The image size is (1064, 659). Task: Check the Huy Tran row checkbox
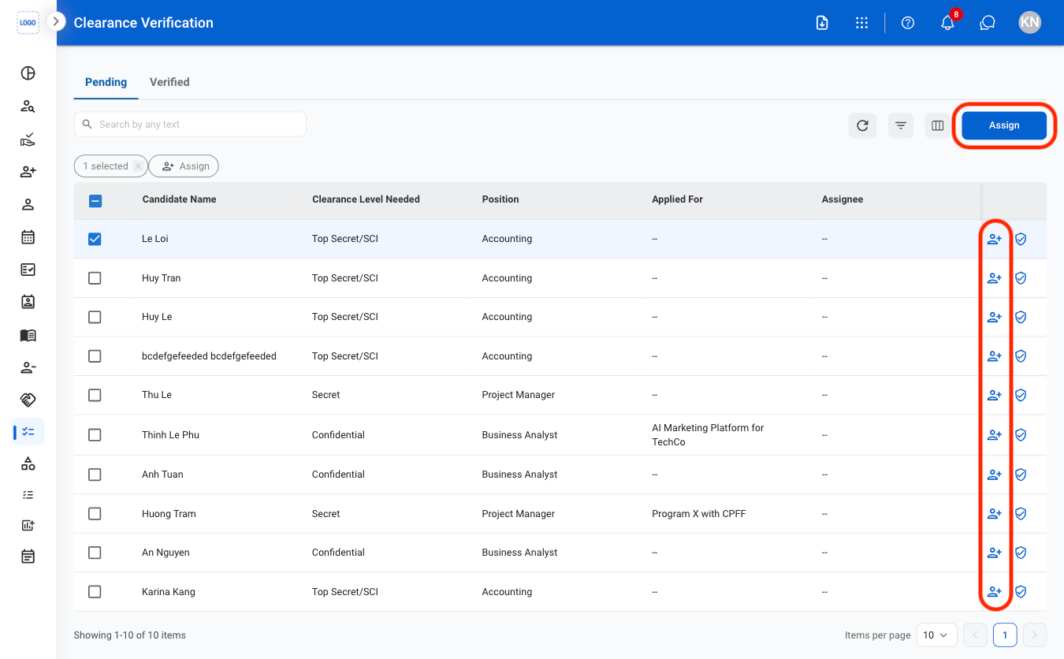pyautogui.click(x=95, y=278)
